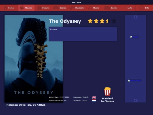Click the Watched In Cinema label

[x=107, y=100]
